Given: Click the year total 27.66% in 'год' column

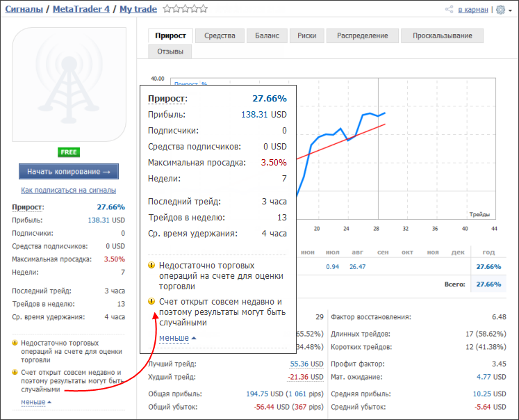Looking at the screenshot, I should point(488,266).
